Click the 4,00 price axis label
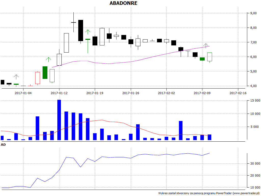 [253, 86]
